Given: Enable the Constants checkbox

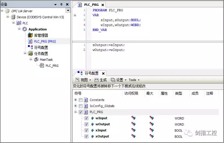Looking at the screenshot, I should point(81,100).
